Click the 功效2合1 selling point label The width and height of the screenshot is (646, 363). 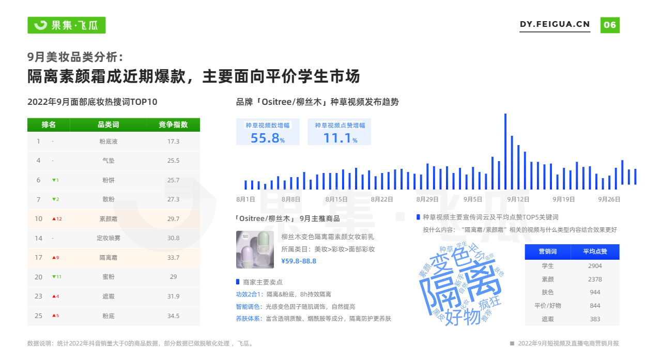[249, 294]
